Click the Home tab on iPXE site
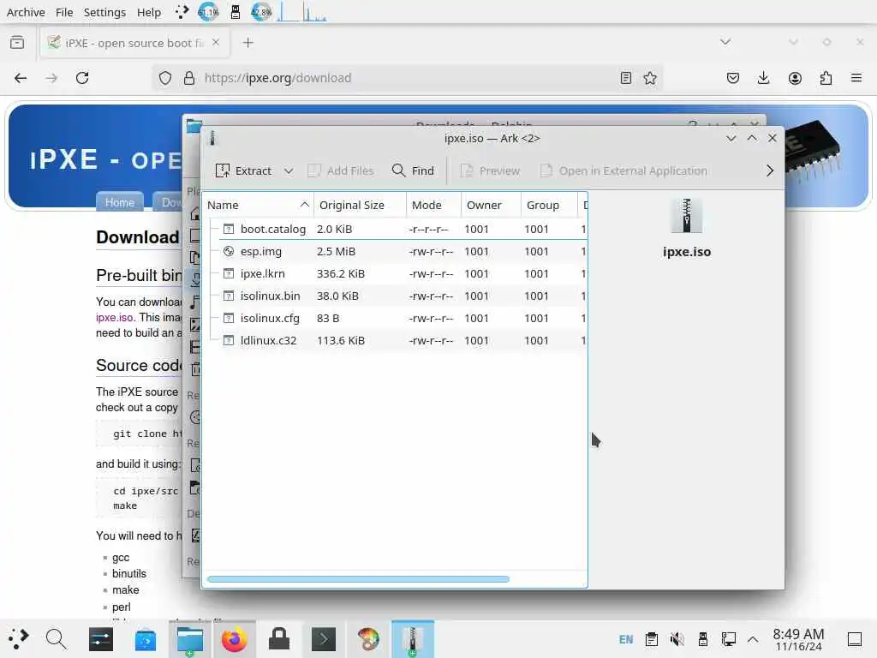This screenshot has height=658, width=877. point(120,202)
